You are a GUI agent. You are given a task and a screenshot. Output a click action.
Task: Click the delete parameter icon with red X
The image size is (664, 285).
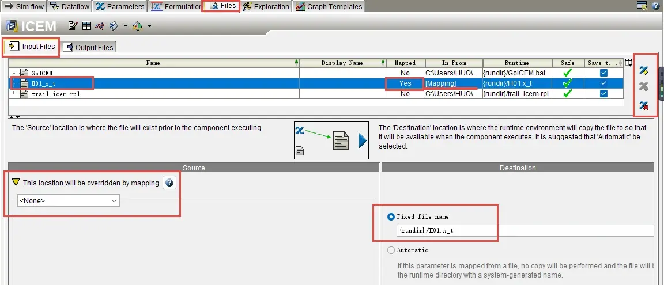coord(644,105)
